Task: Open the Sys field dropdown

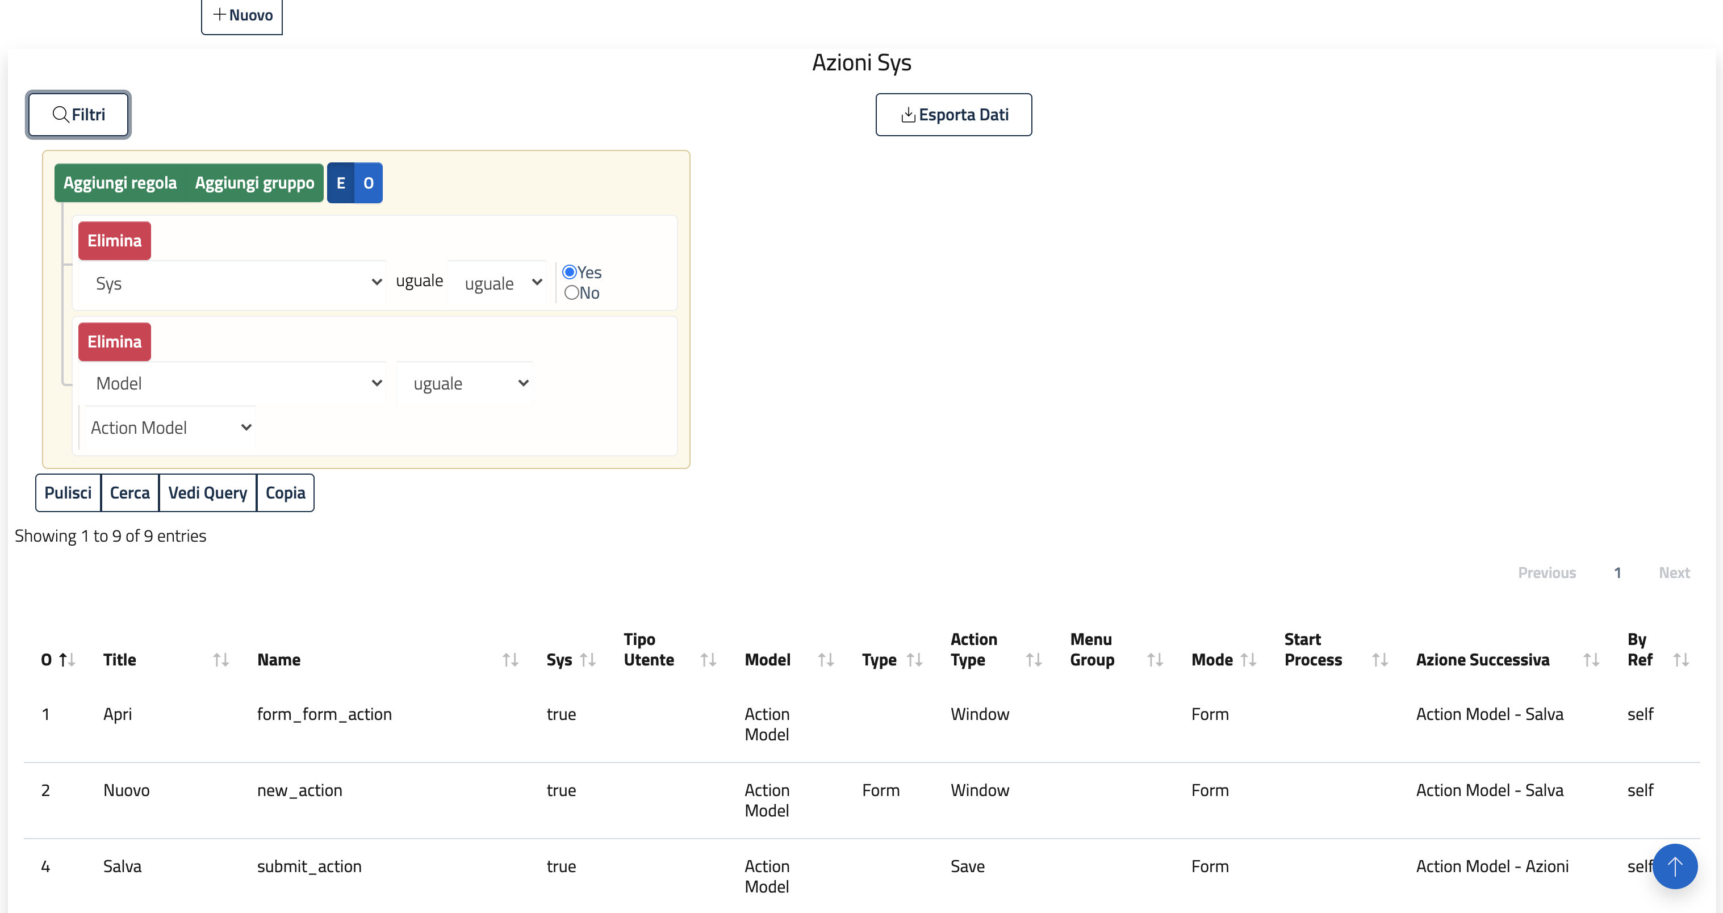Action: [232, 283]
